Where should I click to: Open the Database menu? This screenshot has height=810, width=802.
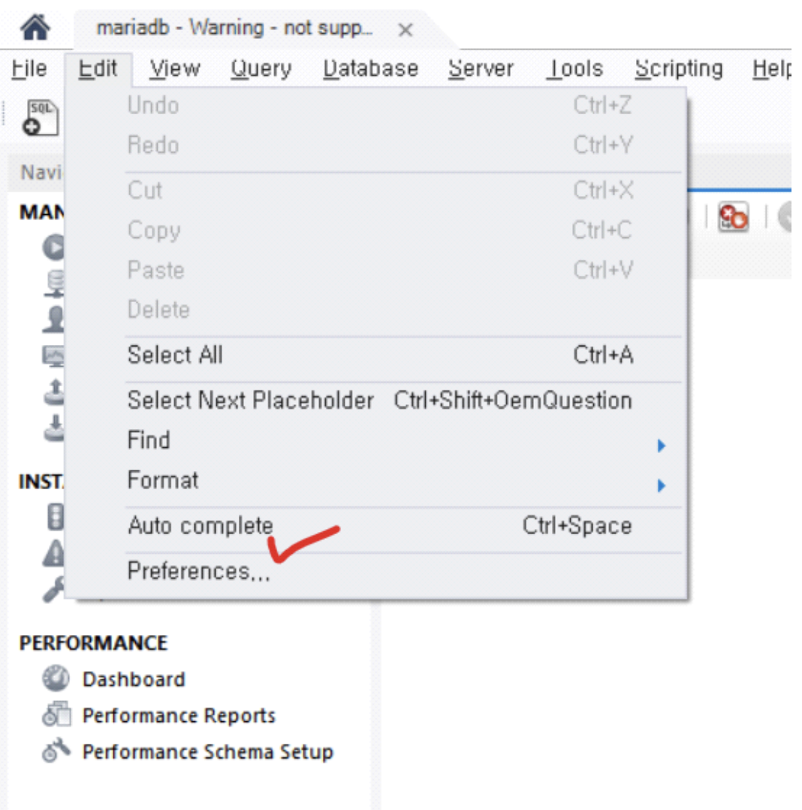pos(371,68)
